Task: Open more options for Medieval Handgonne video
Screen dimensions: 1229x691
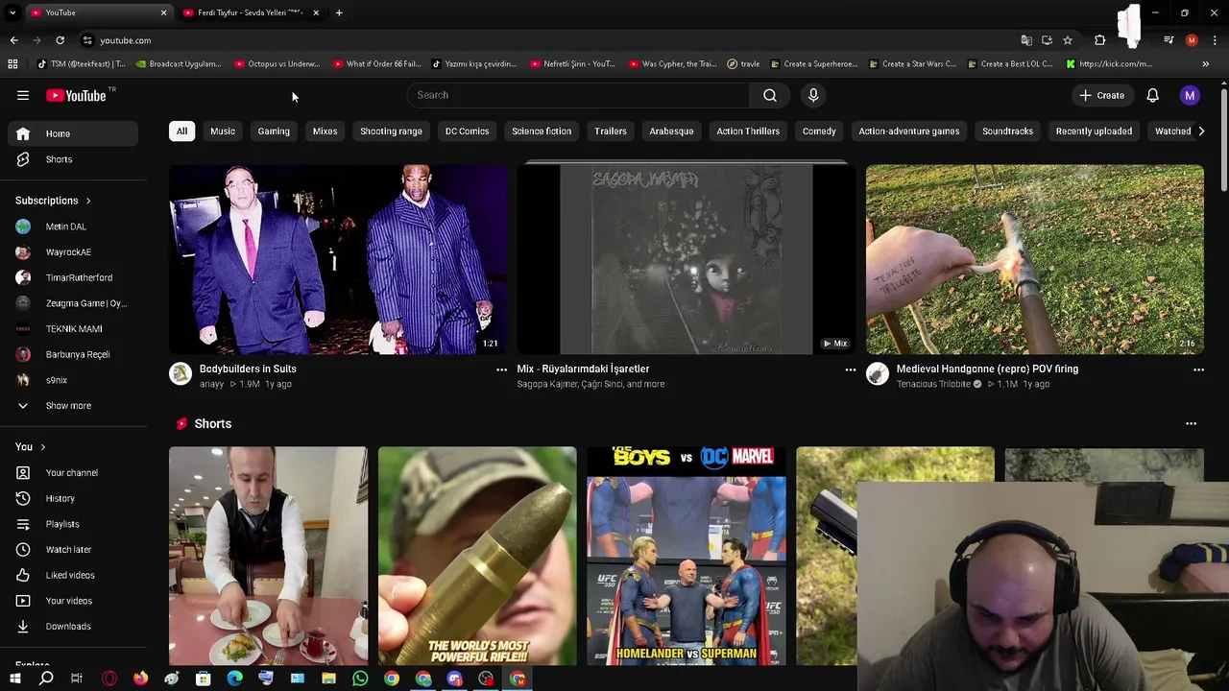Action: pyautogui.click(x=1198, y=369)
